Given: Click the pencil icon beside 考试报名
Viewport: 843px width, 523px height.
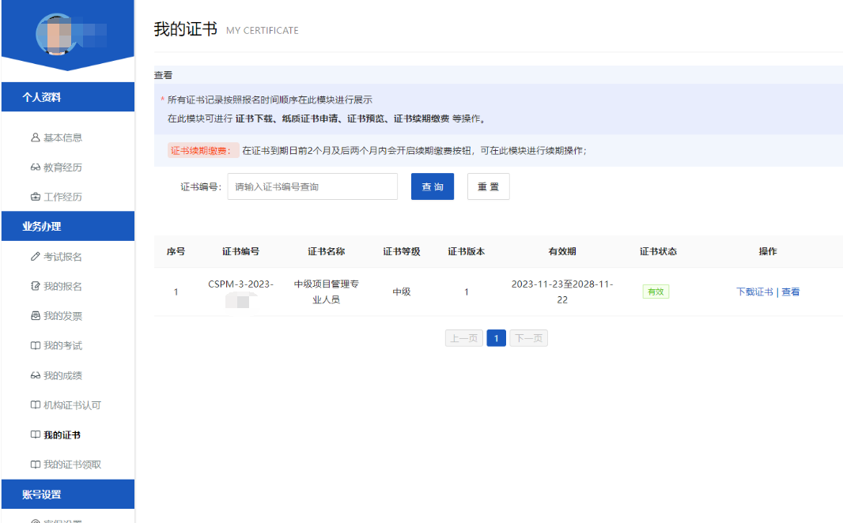Looking at the screenshot, I should pos(35,257).
